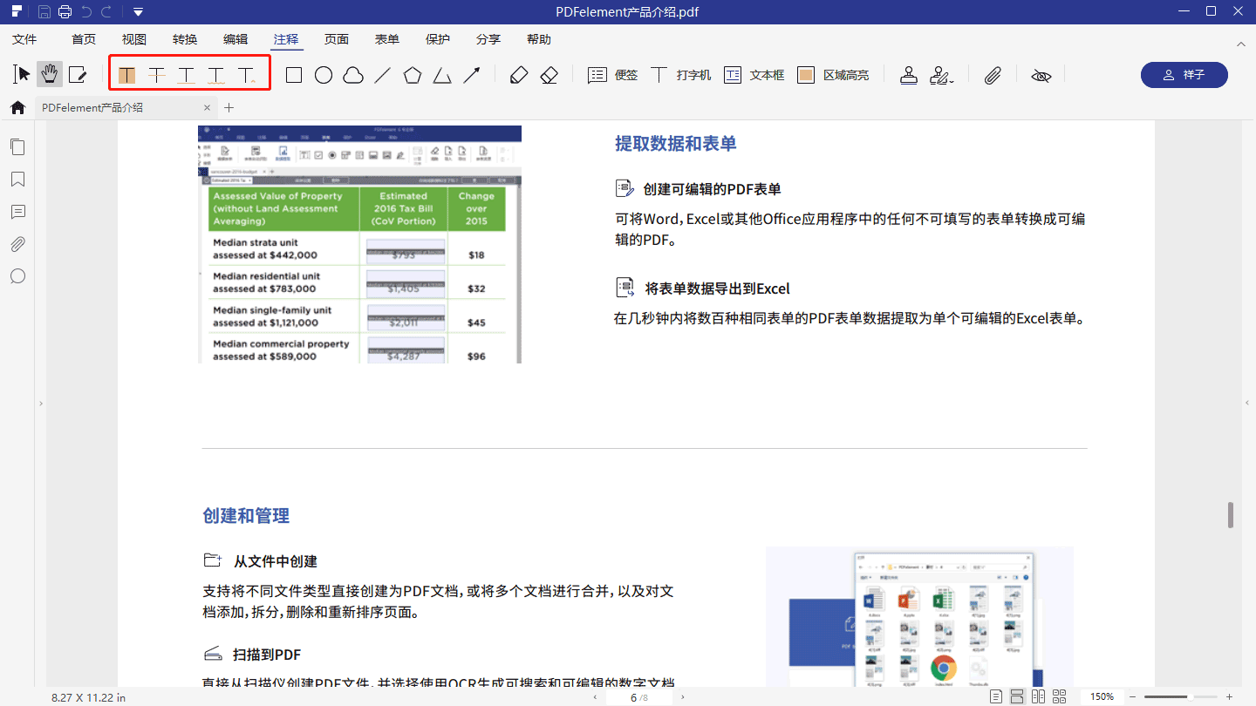Go to next page arrow
Image resolution: width=1256 pixels, height=706 pixels.
[x=683, y=697]
